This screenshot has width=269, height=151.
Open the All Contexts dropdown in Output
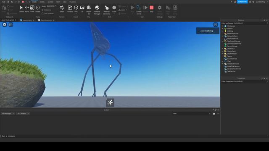(x=23, y=114)
